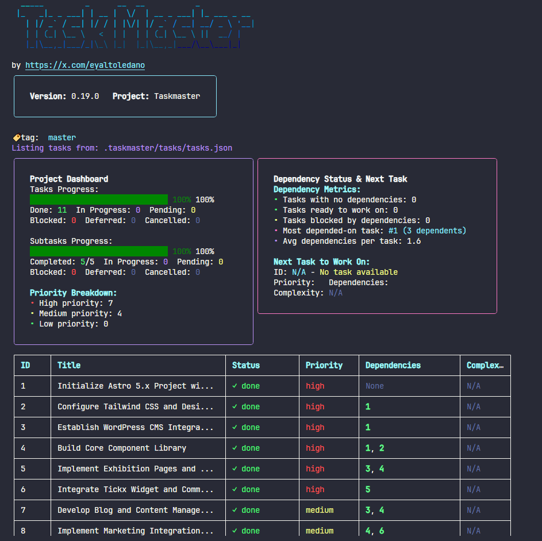This screenshot has width=542, height=541.
Task: Click the done checkmark in task 7 row
Action: [x=235, y=511]
